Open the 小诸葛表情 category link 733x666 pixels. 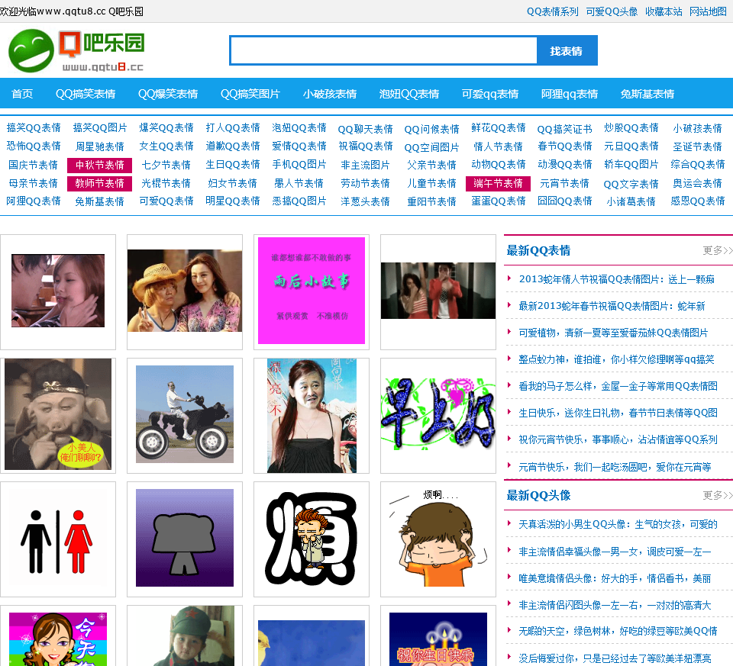pyautogui.click(x=631, y=201)
